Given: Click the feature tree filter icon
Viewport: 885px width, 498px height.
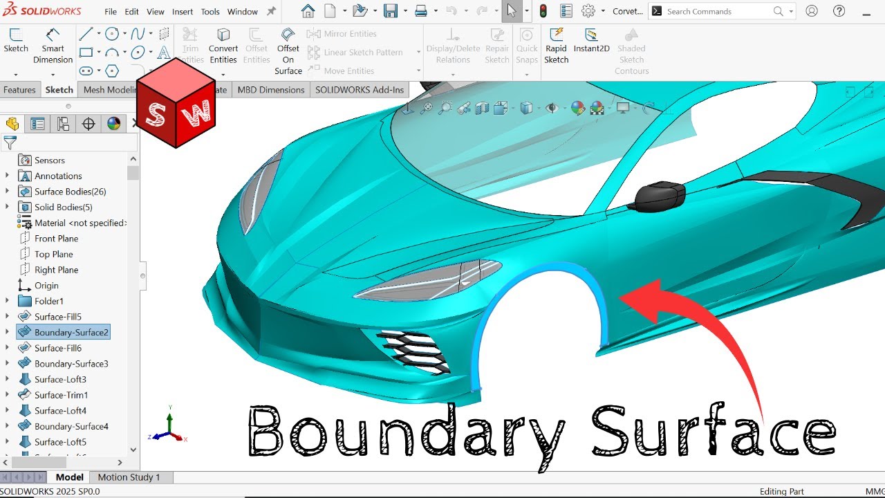Looking at the screenshot, I should (x=10, y=143).
